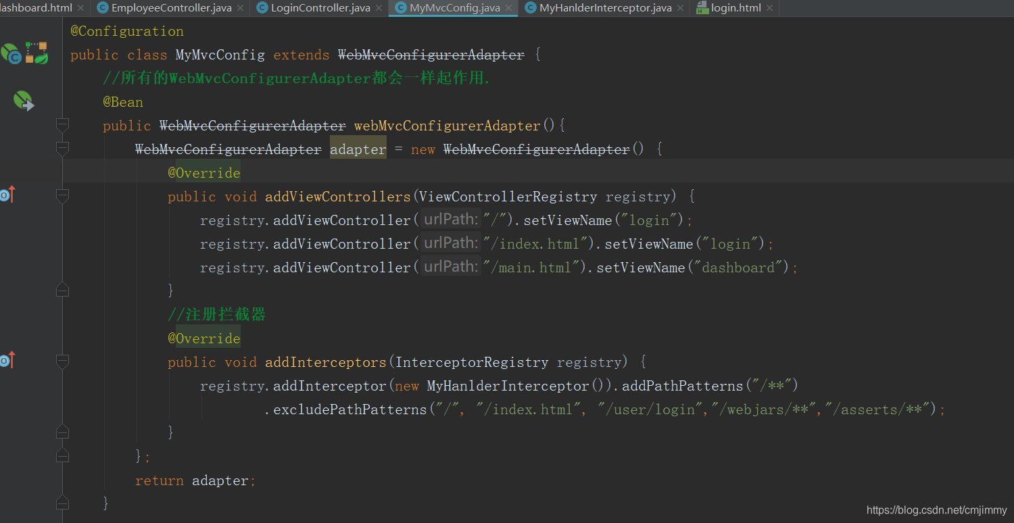Click the override marker beside addInterceptors

pyautogui.click(x=7, y=361)
